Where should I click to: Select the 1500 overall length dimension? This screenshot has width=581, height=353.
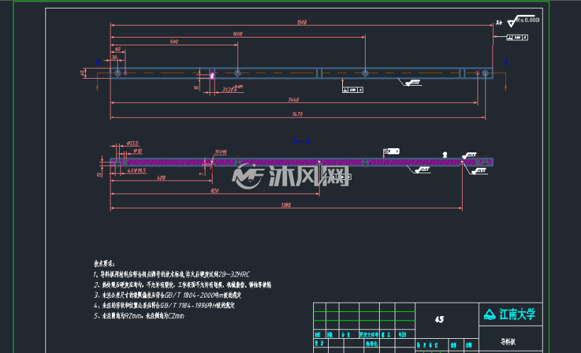(302, 22)
